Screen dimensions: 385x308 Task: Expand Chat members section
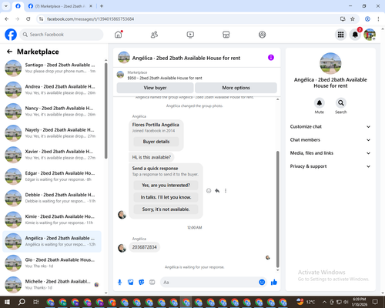[x=330, y=140]
